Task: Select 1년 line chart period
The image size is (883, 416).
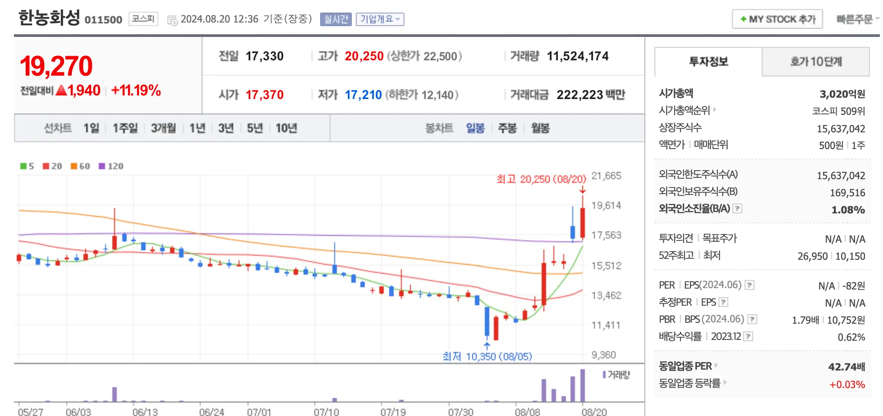Action: pyautogui.click(x=197, y=128)
